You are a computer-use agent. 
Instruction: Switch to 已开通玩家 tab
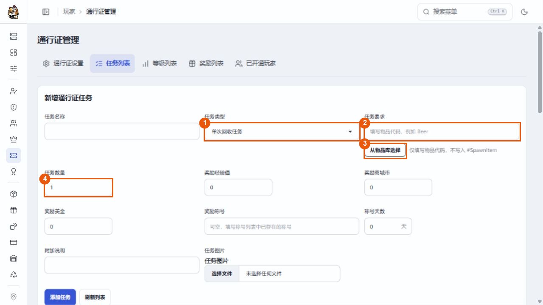pos(256,64)
